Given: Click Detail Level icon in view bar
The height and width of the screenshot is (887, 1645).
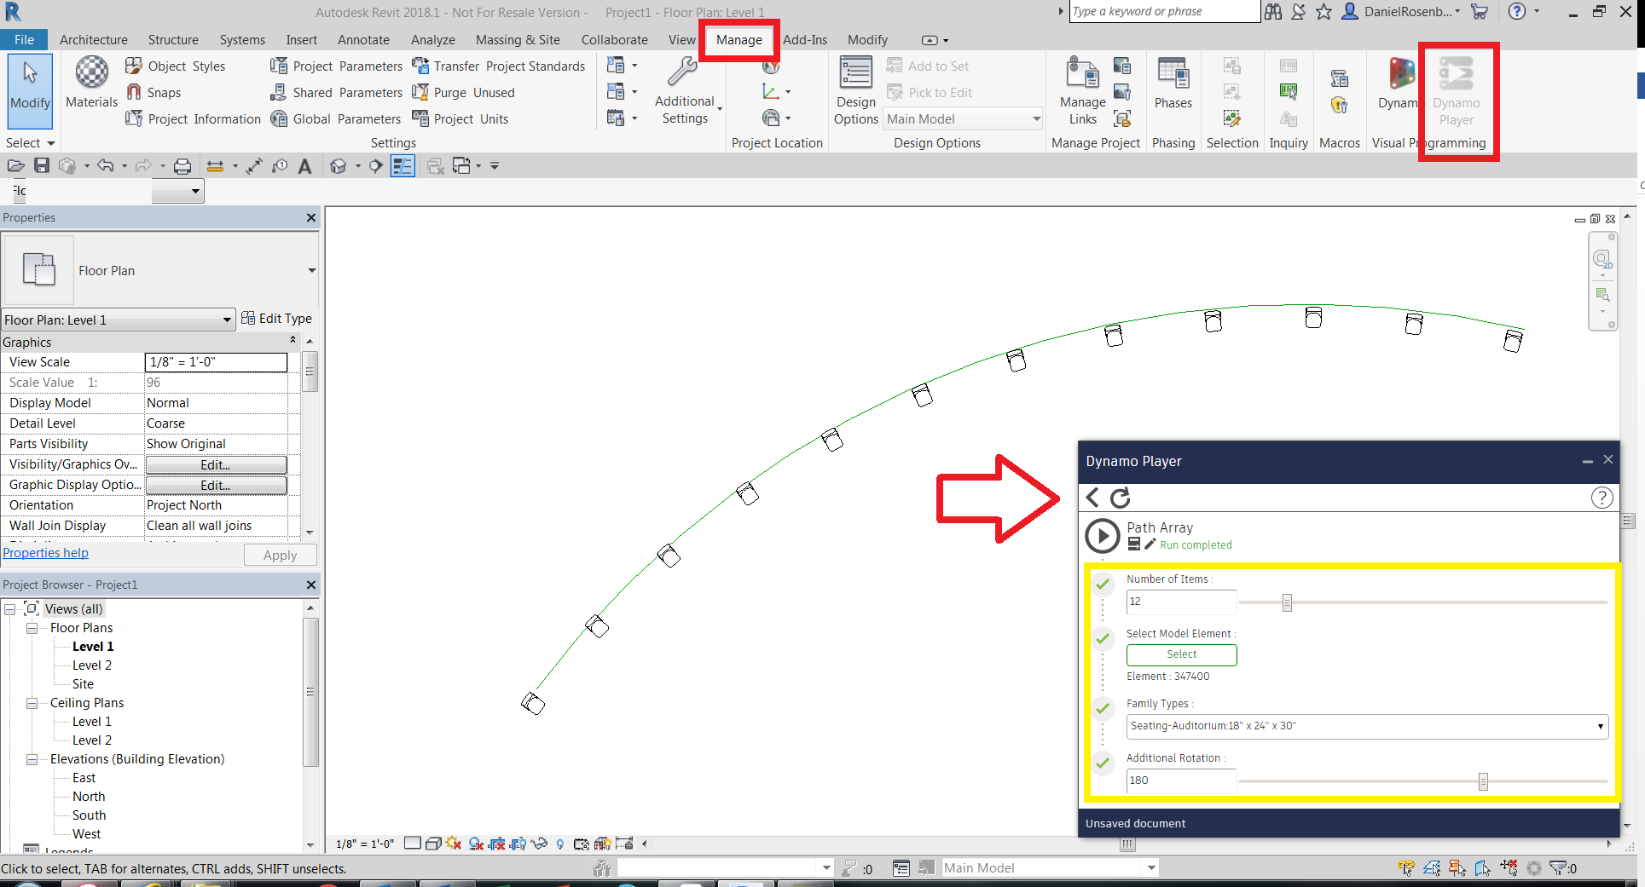Looking at the screenshot, I should 413,844.
